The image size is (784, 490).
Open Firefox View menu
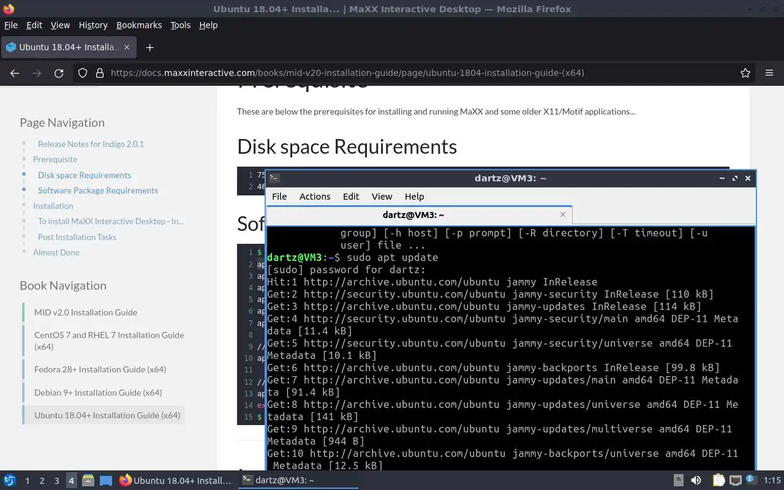tap(60, 25)
